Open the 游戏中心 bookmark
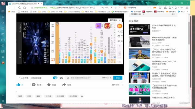The image size is (195, 109). tap(171, 12)
